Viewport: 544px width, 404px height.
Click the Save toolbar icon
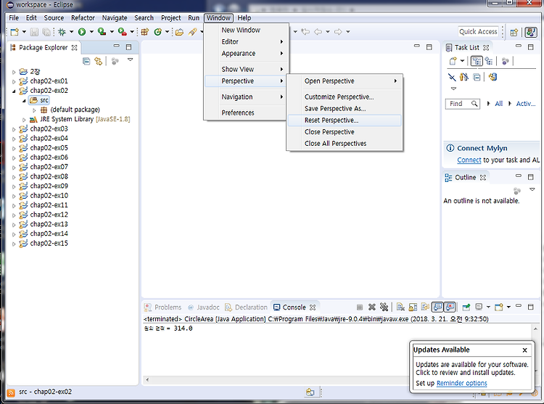tap(34, 32)
